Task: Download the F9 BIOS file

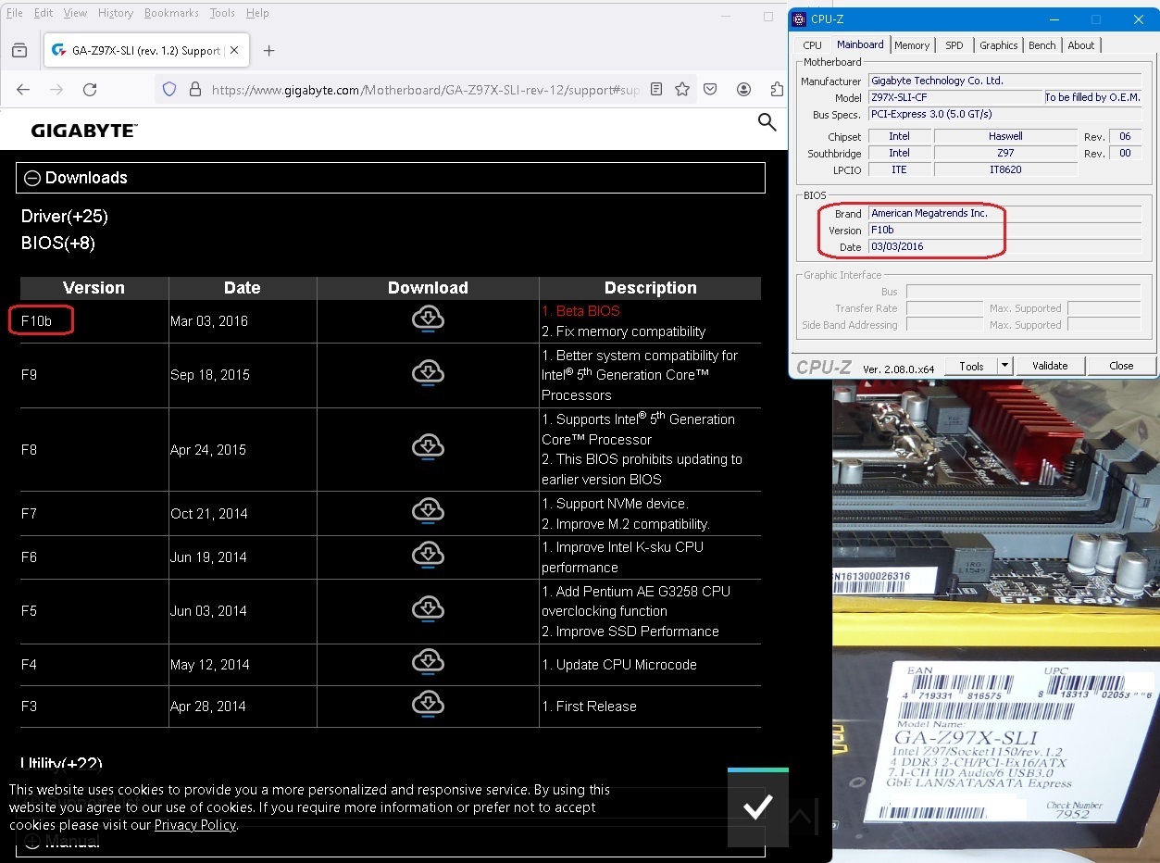Action: (x=428, y=373)
